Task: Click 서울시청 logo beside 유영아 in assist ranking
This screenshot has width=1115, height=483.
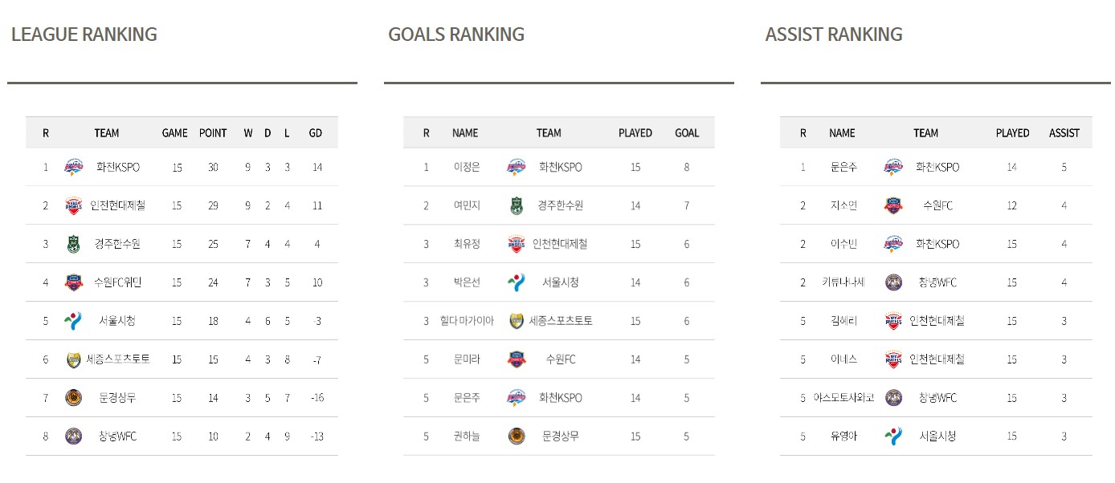Action: pyautogui.click(x=892, y=436)
